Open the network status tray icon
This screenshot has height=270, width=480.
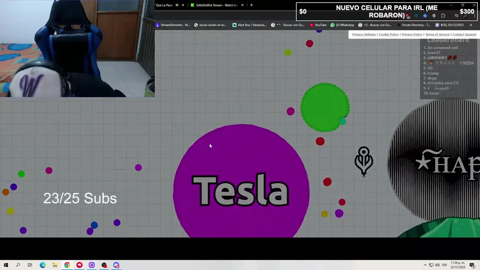(431, 265)
